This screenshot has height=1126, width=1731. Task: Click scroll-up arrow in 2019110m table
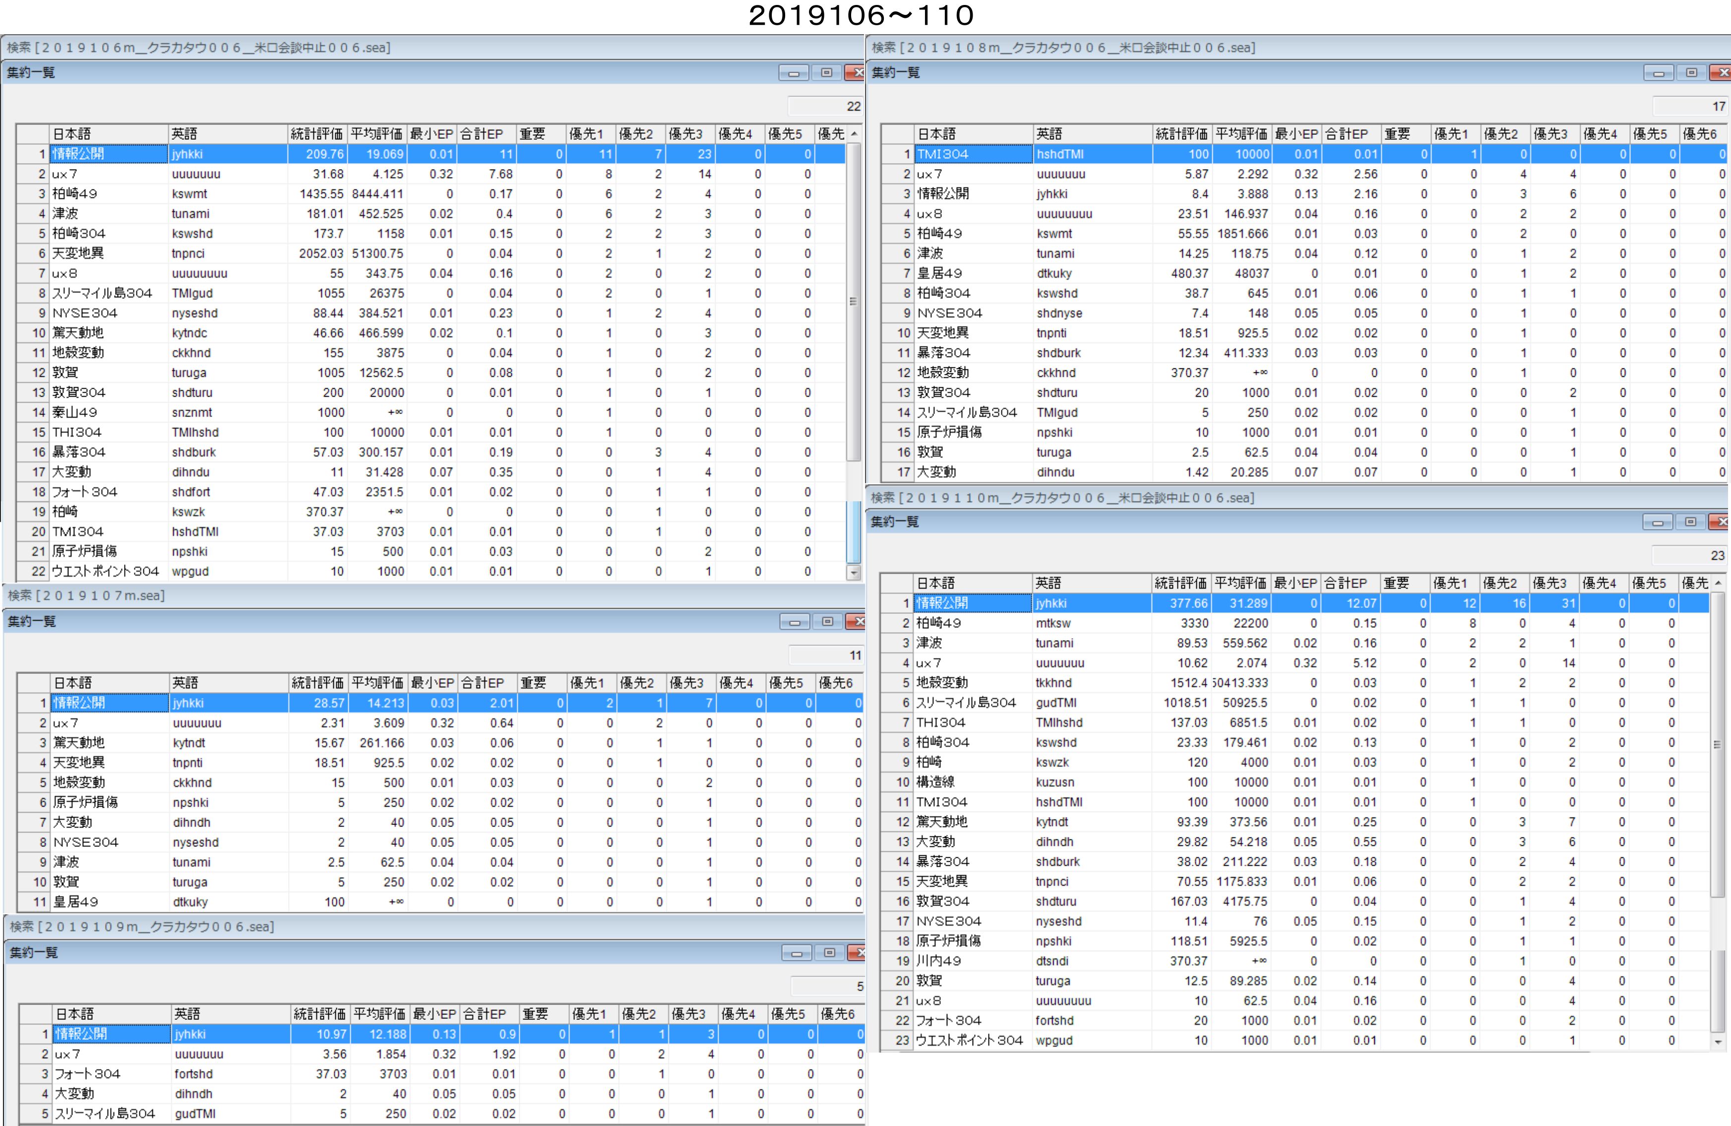(1718, 583)
